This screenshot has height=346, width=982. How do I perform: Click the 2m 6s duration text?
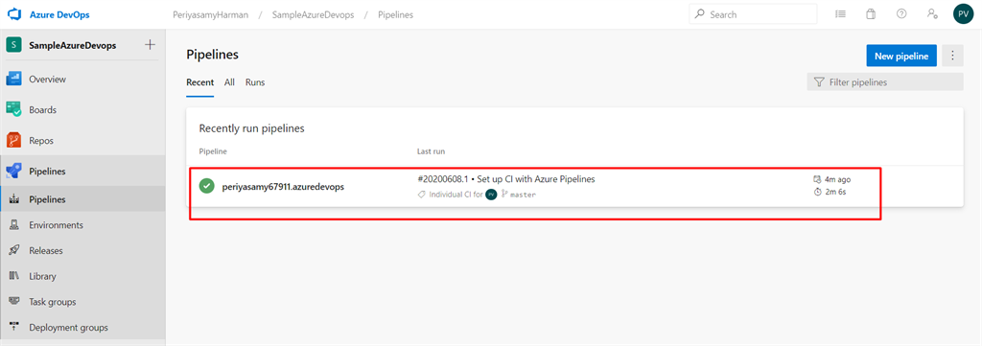(x=836, y=192)
